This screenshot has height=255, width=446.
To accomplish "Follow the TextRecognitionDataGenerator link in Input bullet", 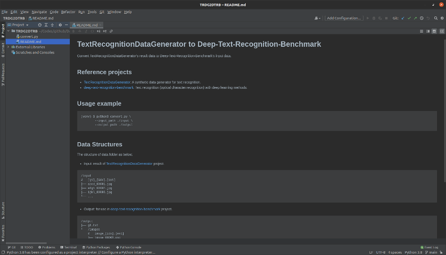I will [x=130, y=164].
